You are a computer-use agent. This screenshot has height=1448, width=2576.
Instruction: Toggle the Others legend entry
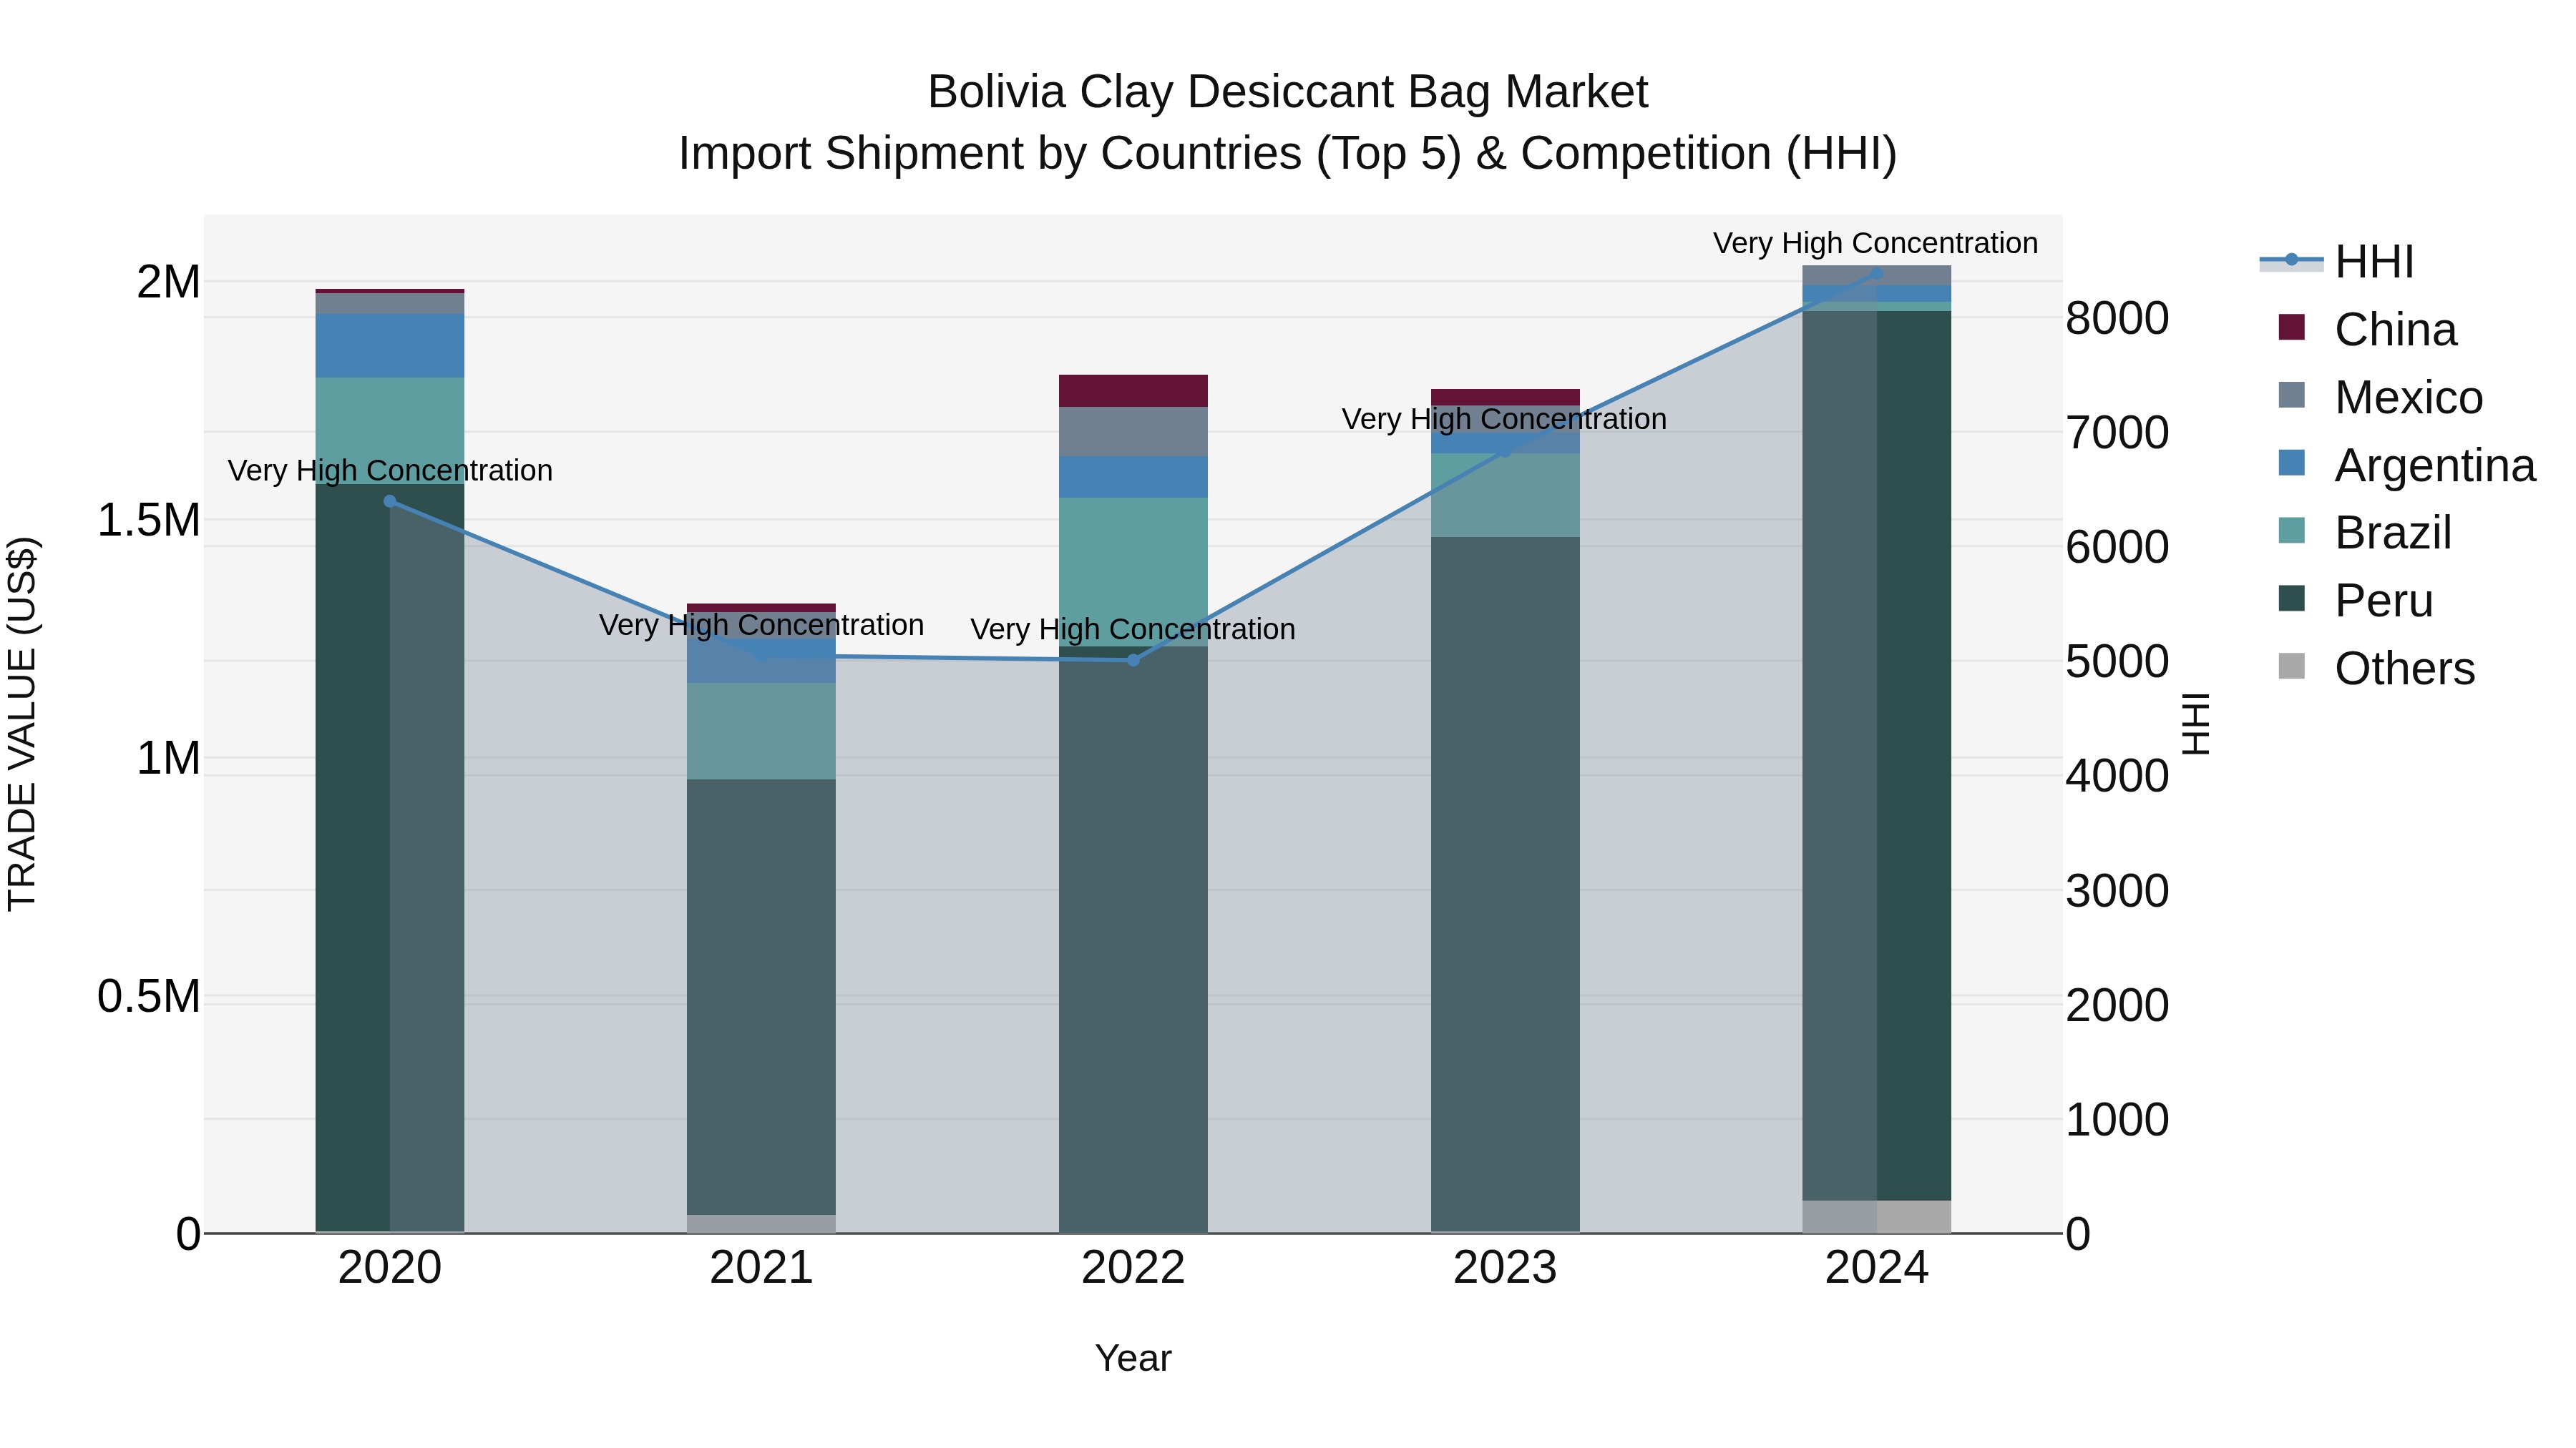(x=2376, y=669)
